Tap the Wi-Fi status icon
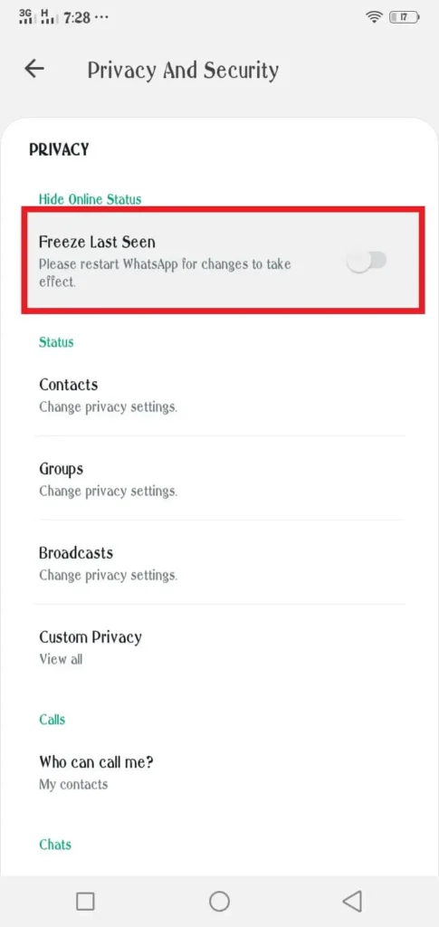The image size is (439, 927). click(x=374, y=17)
